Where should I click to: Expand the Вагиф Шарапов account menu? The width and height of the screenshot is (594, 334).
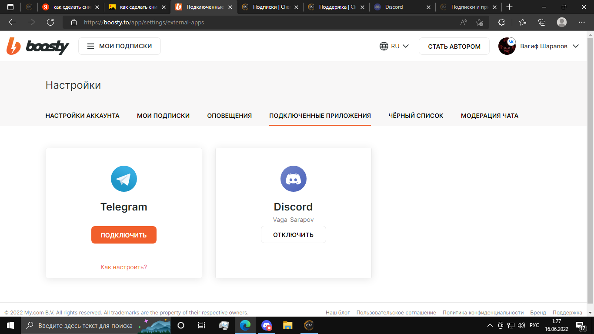tap(539, 46)
